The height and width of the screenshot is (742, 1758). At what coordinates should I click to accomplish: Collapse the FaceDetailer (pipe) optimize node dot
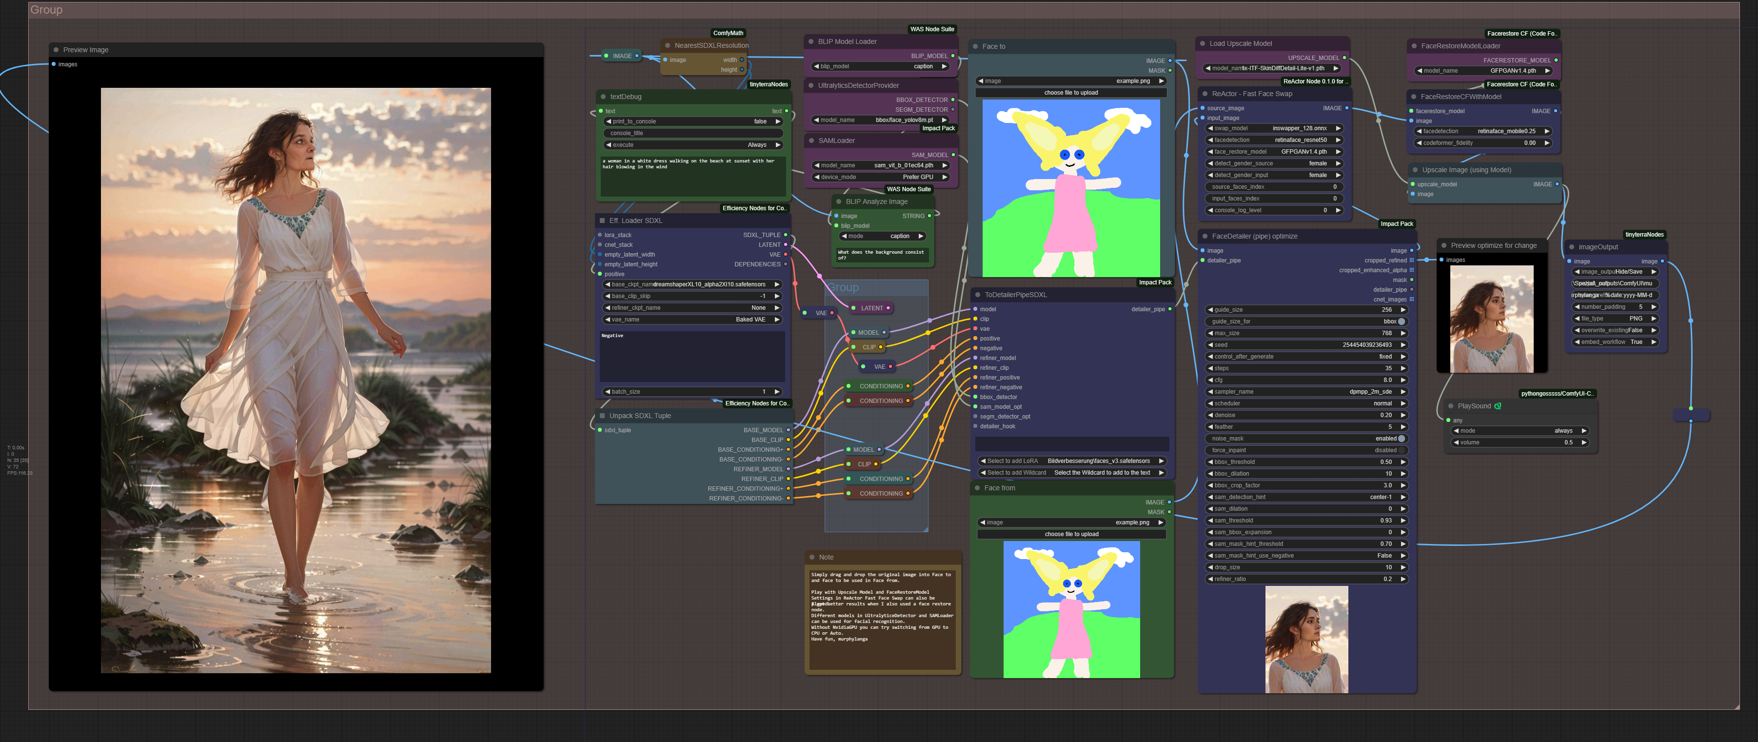click(1205, 236)
